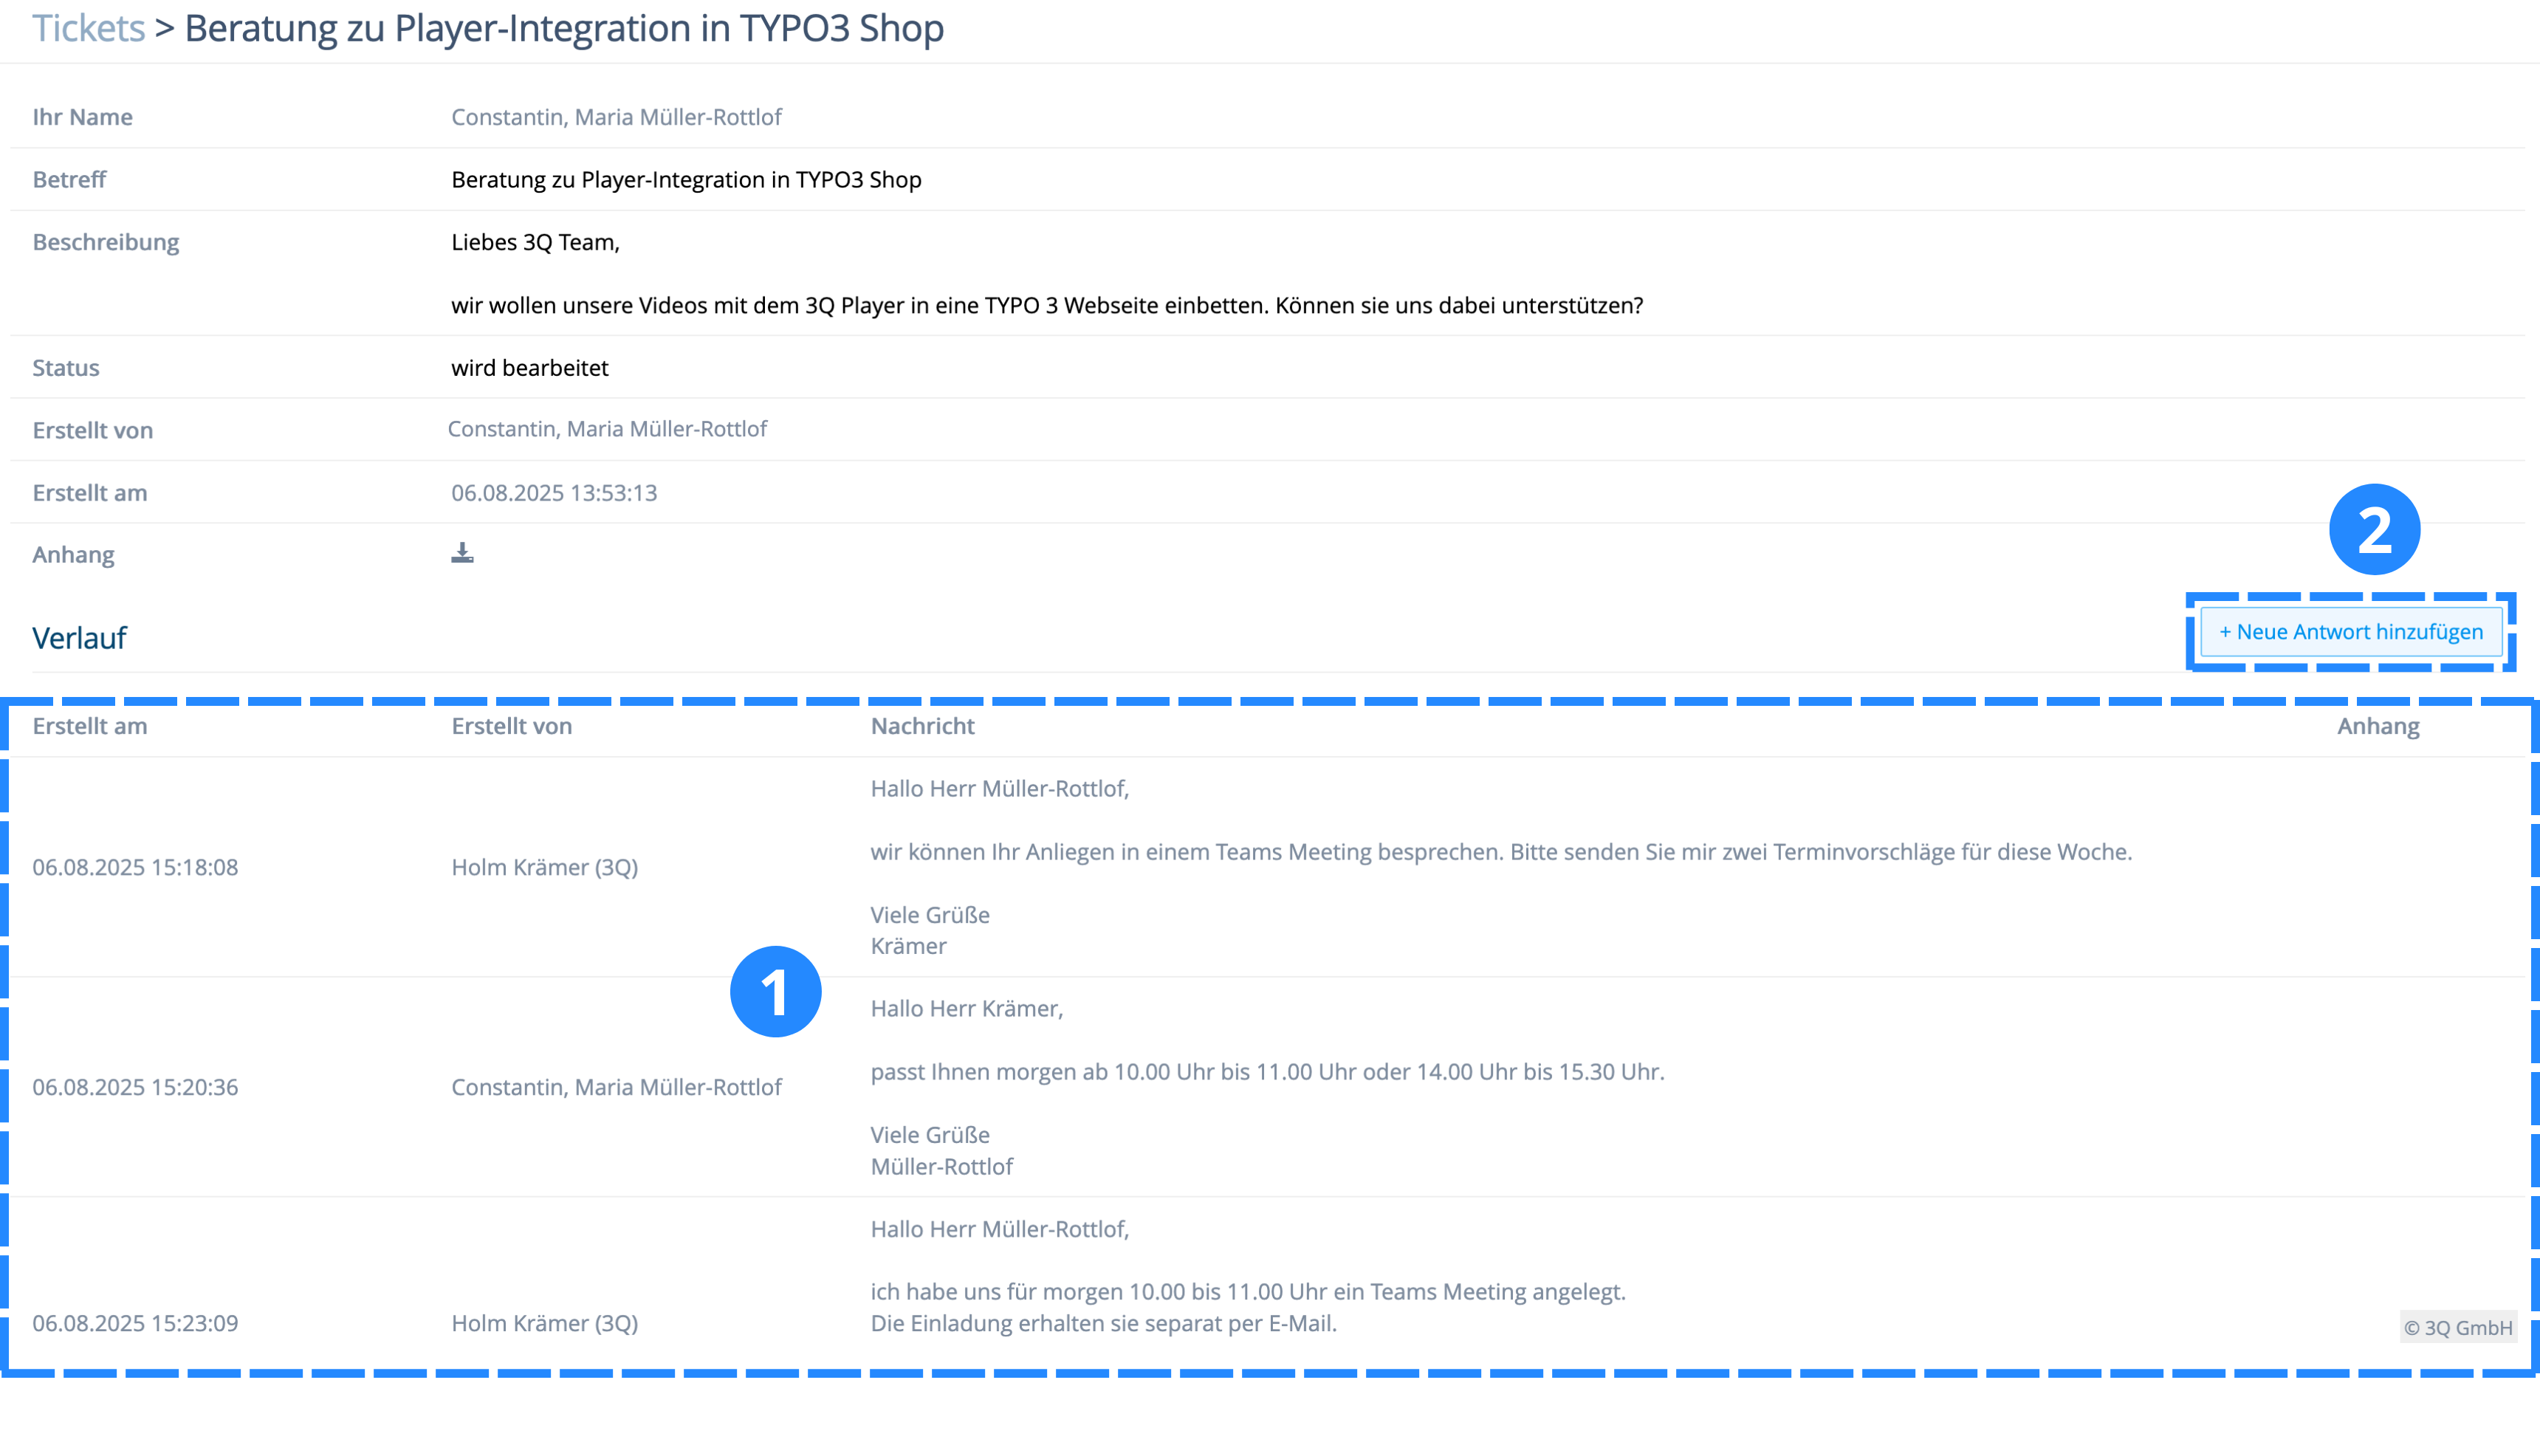Viewport: 2540px width, 1456px height.
Task: Click the Verlauf section heading
Action: tap(79, 638)
